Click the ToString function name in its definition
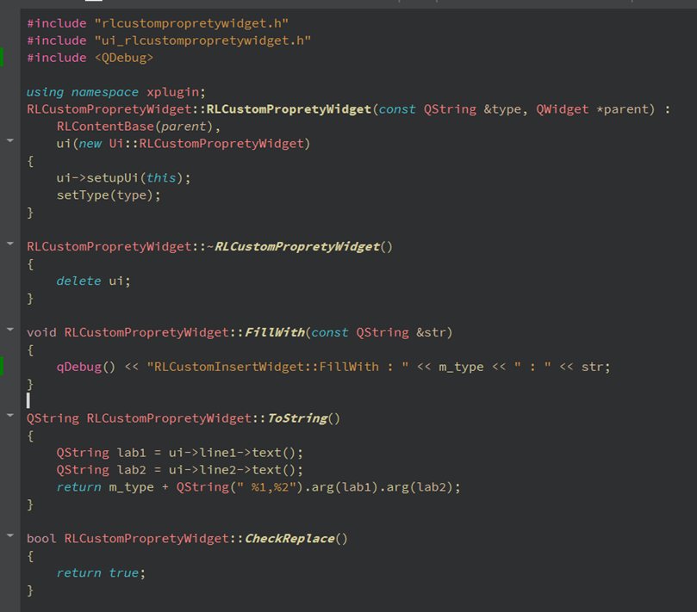697x612 pixels. point(297,418)
